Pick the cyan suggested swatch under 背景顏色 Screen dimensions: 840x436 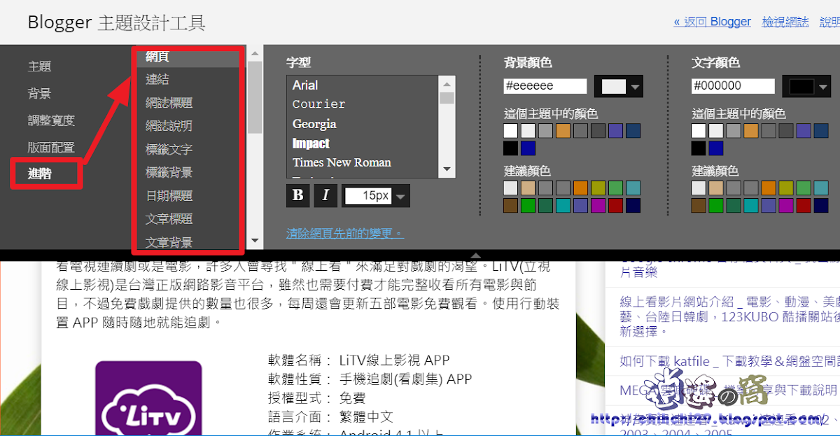click(x=563, y=205)
